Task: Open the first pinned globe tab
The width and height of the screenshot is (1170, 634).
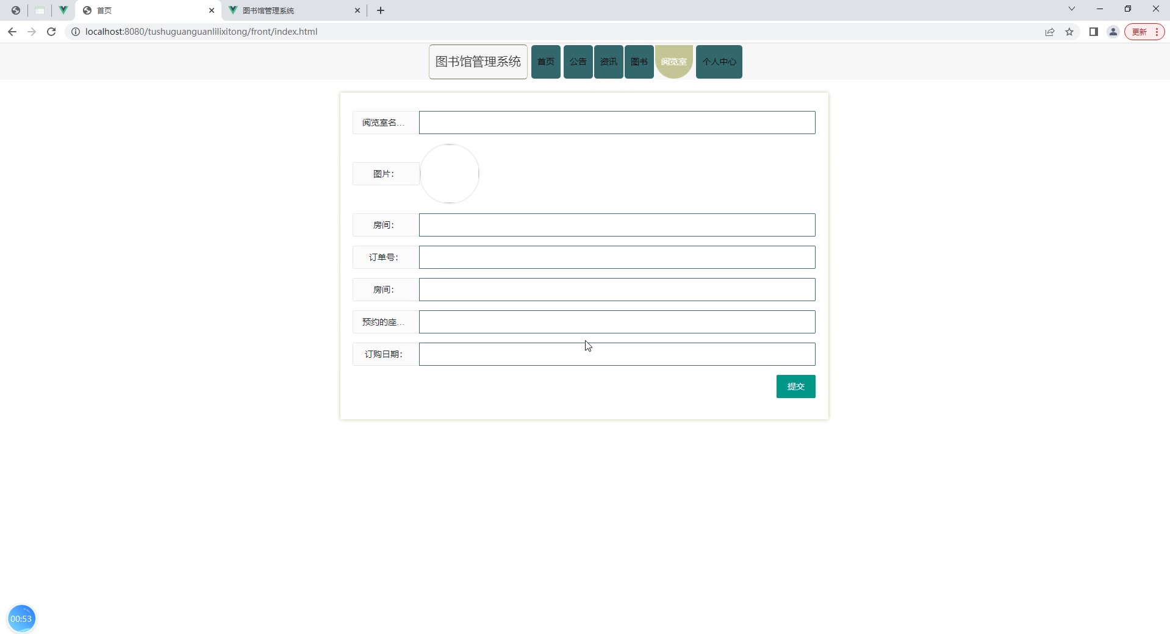Action: [x=16, y=10]
